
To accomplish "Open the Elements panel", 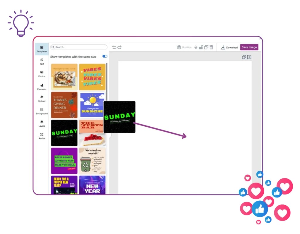I will tap(42, 87).
